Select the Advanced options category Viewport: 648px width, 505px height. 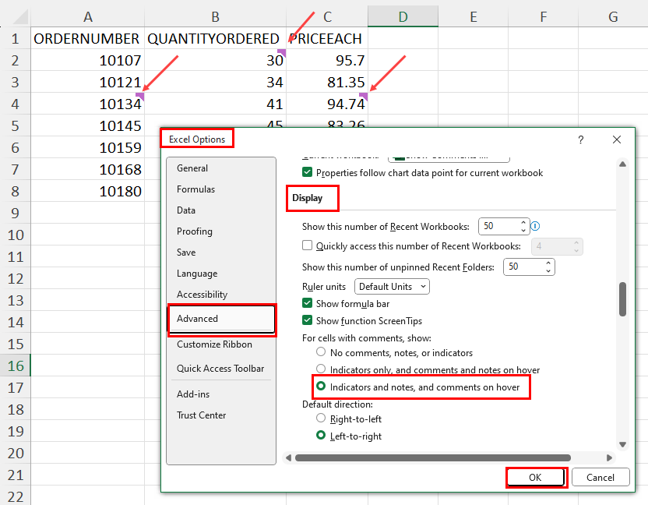(222, 319)
